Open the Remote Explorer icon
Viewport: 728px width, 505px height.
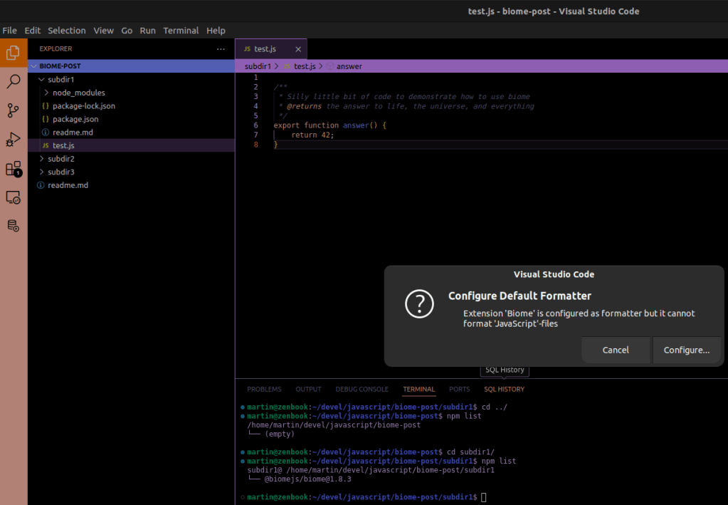pos(13,197)
